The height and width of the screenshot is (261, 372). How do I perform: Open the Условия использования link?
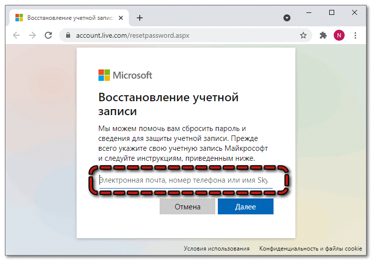pyautogui.click(x=217, y=249)
